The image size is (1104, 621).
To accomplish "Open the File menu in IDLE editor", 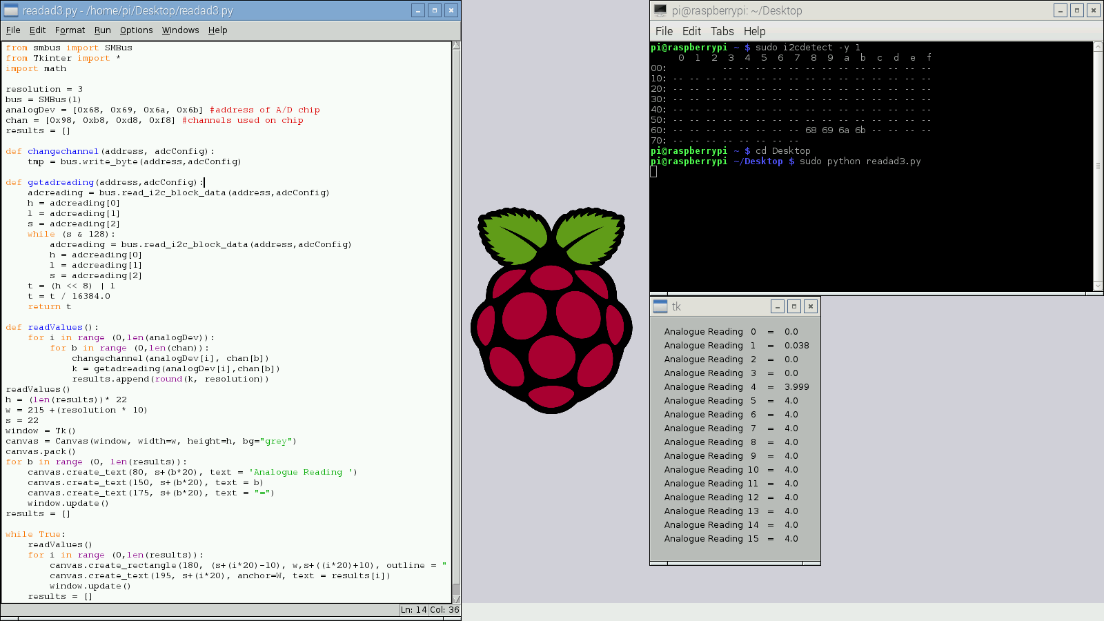I will pos(13,30).
